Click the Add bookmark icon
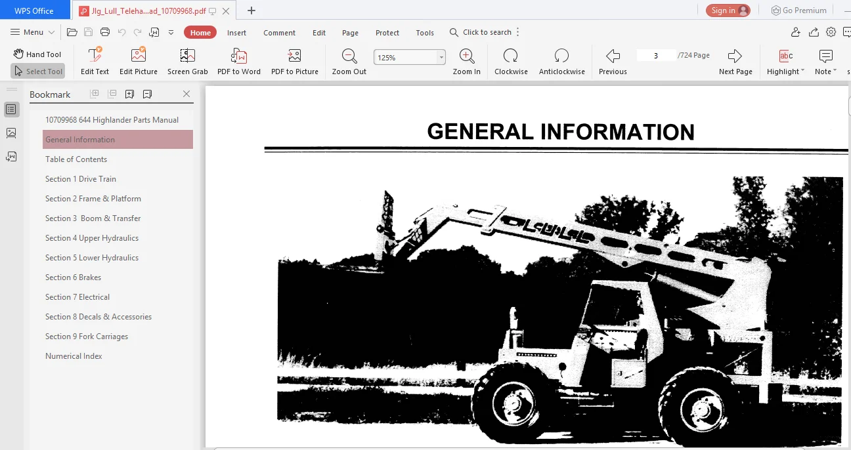Screen dimensions: 851x450 129,94
